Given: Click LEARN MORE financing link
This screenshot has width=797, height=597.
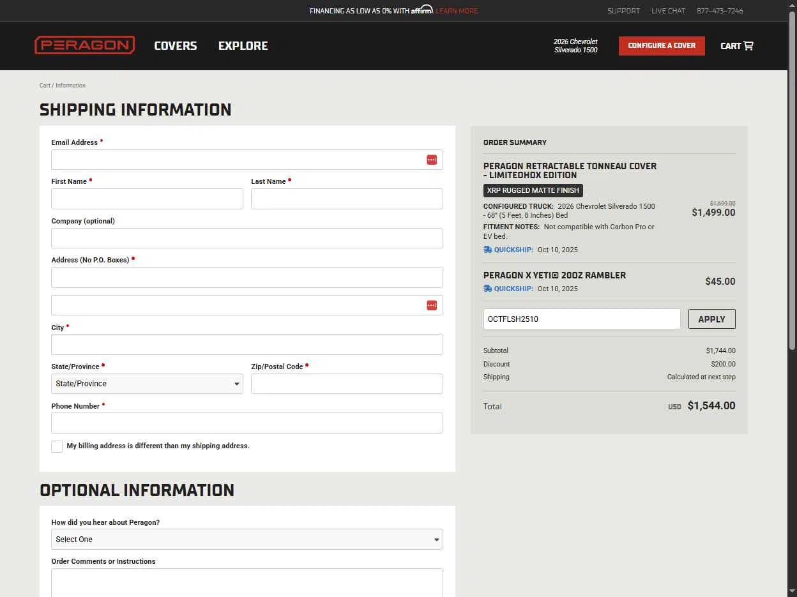Looking at the screenshot, I should [x=457, y=11].
